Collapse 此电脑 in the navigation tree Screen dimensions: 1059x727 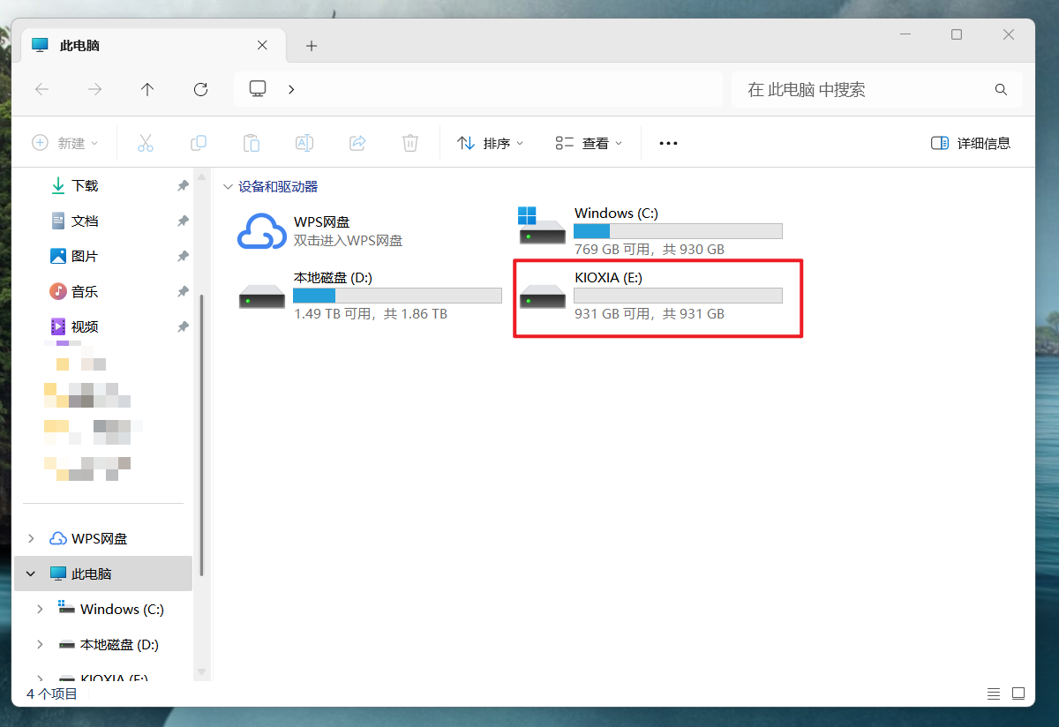click(x=31, y=573)
